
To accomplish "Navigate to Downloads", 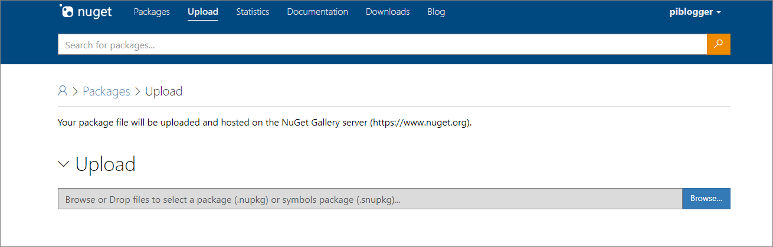I will click(388, 12).
